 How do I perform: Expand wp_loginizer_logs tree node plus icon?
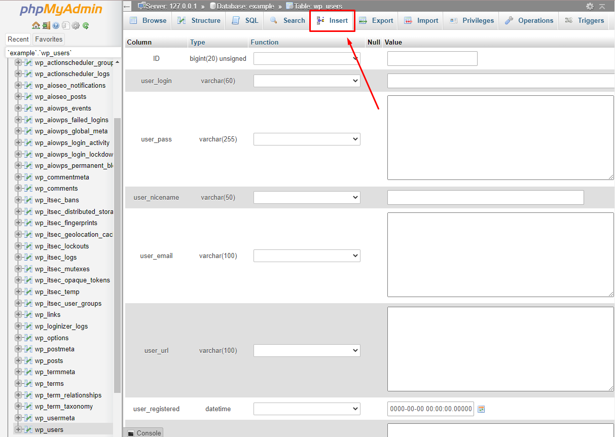[x=19, y=326]
